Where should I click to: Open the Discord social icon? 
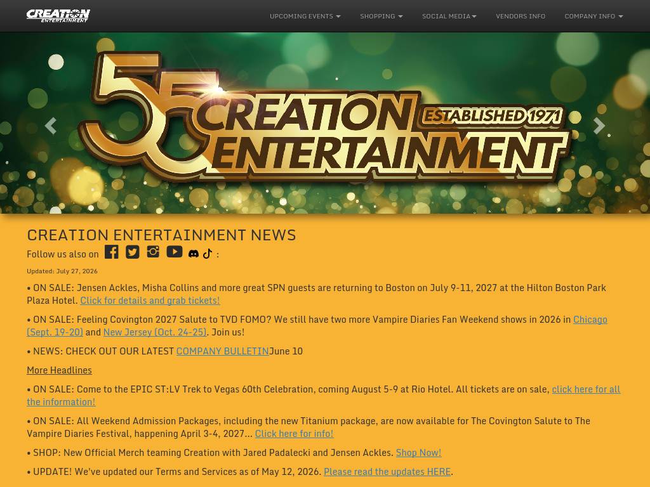tap(194, 254)
